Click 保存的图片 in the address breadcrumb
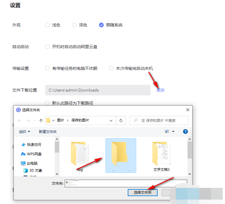 pos(80,120)
